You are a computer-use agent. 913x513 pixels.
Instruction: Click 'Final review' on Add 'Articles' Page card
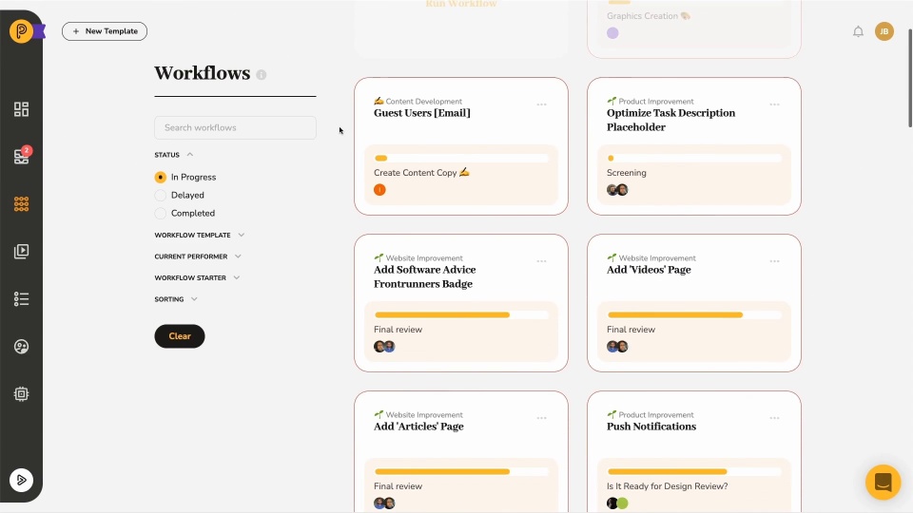point(398,486)
